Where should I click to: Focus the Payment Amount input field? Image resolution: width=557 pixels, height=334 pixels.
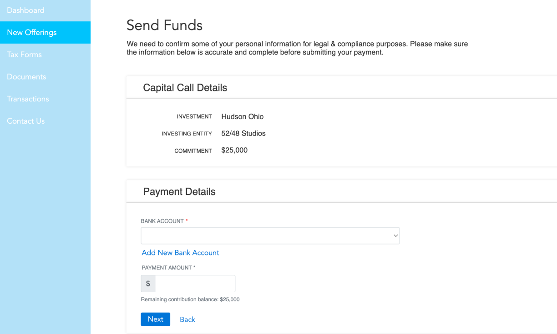[195, 284]
